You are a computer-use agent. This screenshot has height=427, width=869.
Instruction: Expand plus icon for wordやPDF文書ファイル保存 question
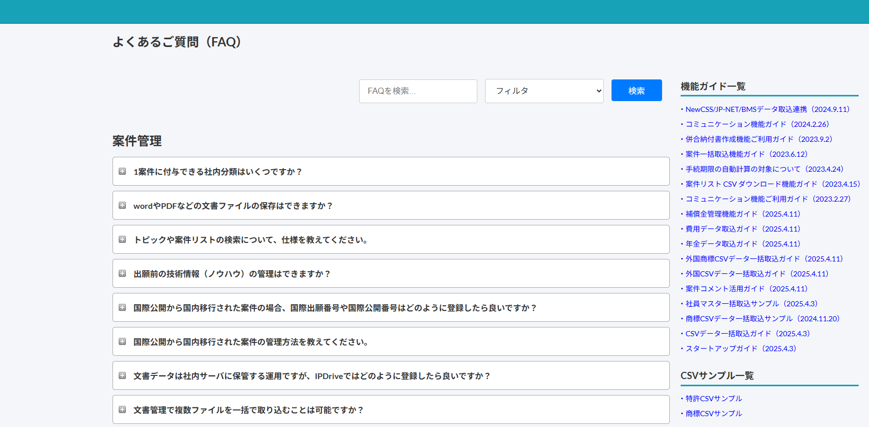122,205
